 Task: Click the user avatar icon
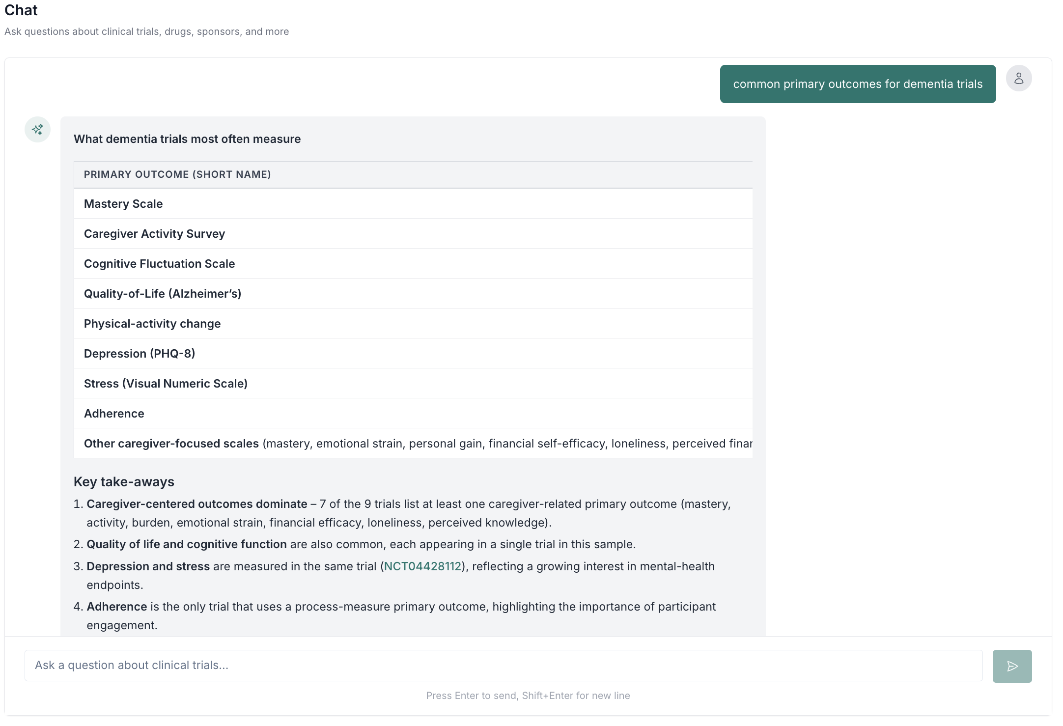coord(1019,78)
